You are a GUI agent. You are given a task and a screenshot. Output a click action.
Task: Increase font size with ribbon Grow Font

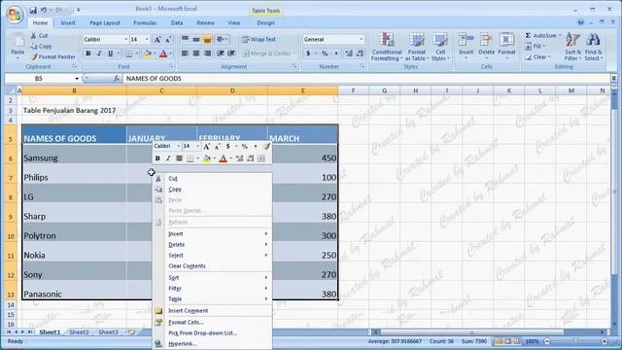point(157,39)
